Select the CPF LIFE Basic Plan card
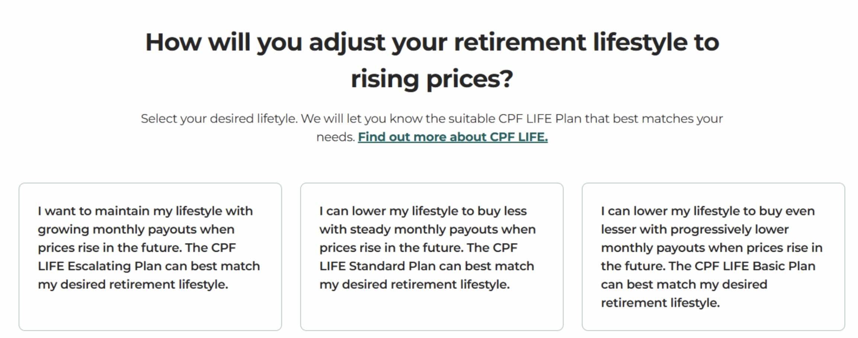This screenshot has height=338, width=858. [713, 256]
